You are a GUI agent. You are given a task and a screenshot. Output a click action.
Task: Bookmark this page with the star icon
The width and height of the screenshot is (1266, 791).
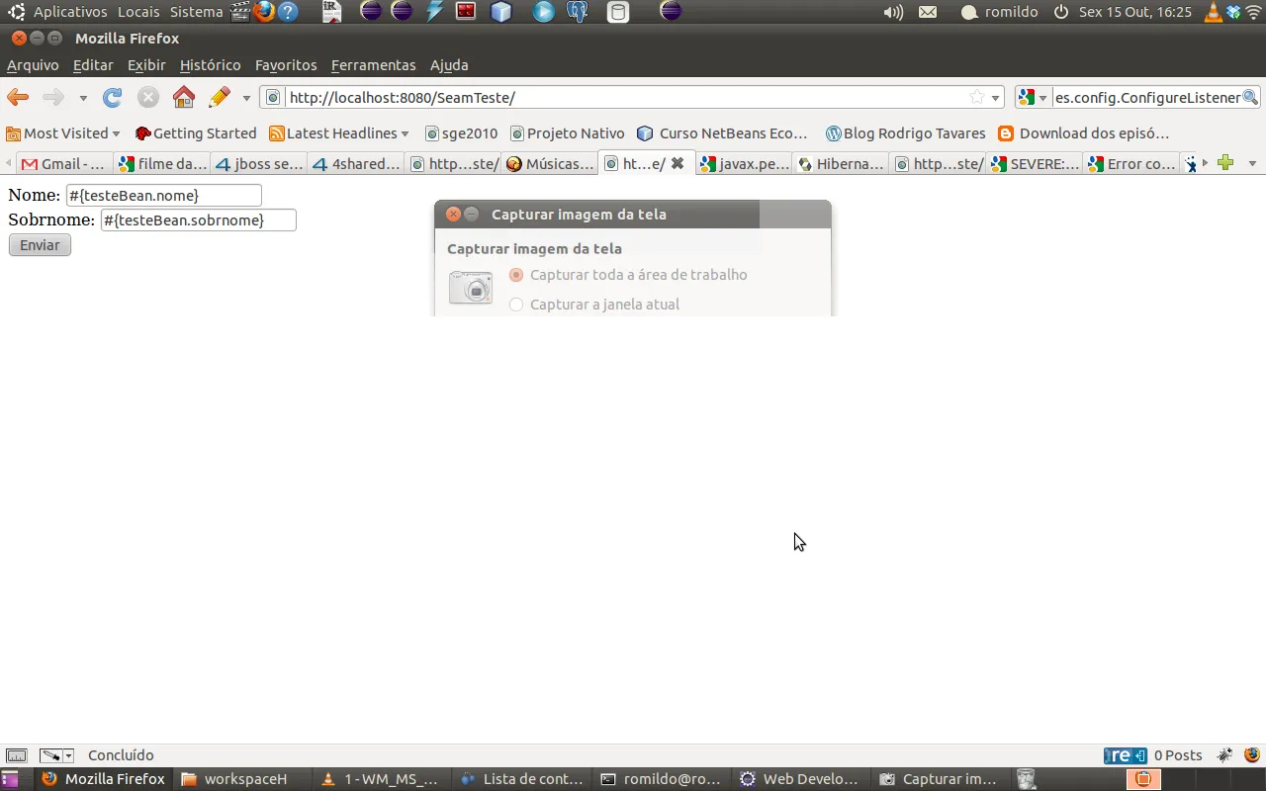pyautogui.click(x=977, y=97)
